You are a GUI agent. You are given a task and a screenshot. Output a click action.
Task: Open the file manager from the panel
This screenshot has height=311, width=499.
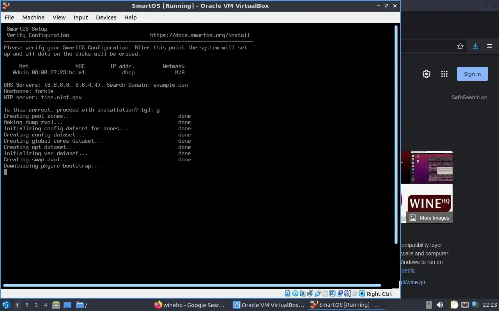56,305
